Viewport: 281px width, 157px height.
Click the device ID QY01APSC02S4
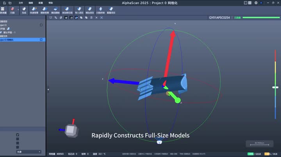tap(219, 17)
